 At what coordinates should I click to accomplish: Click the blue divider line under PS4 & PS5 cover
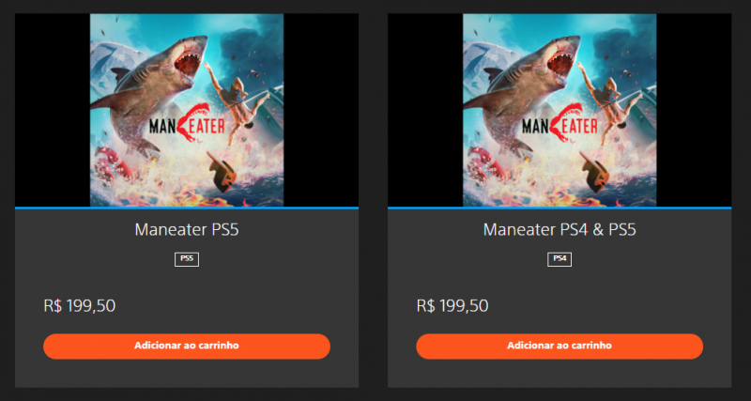[x=559, y=208]
